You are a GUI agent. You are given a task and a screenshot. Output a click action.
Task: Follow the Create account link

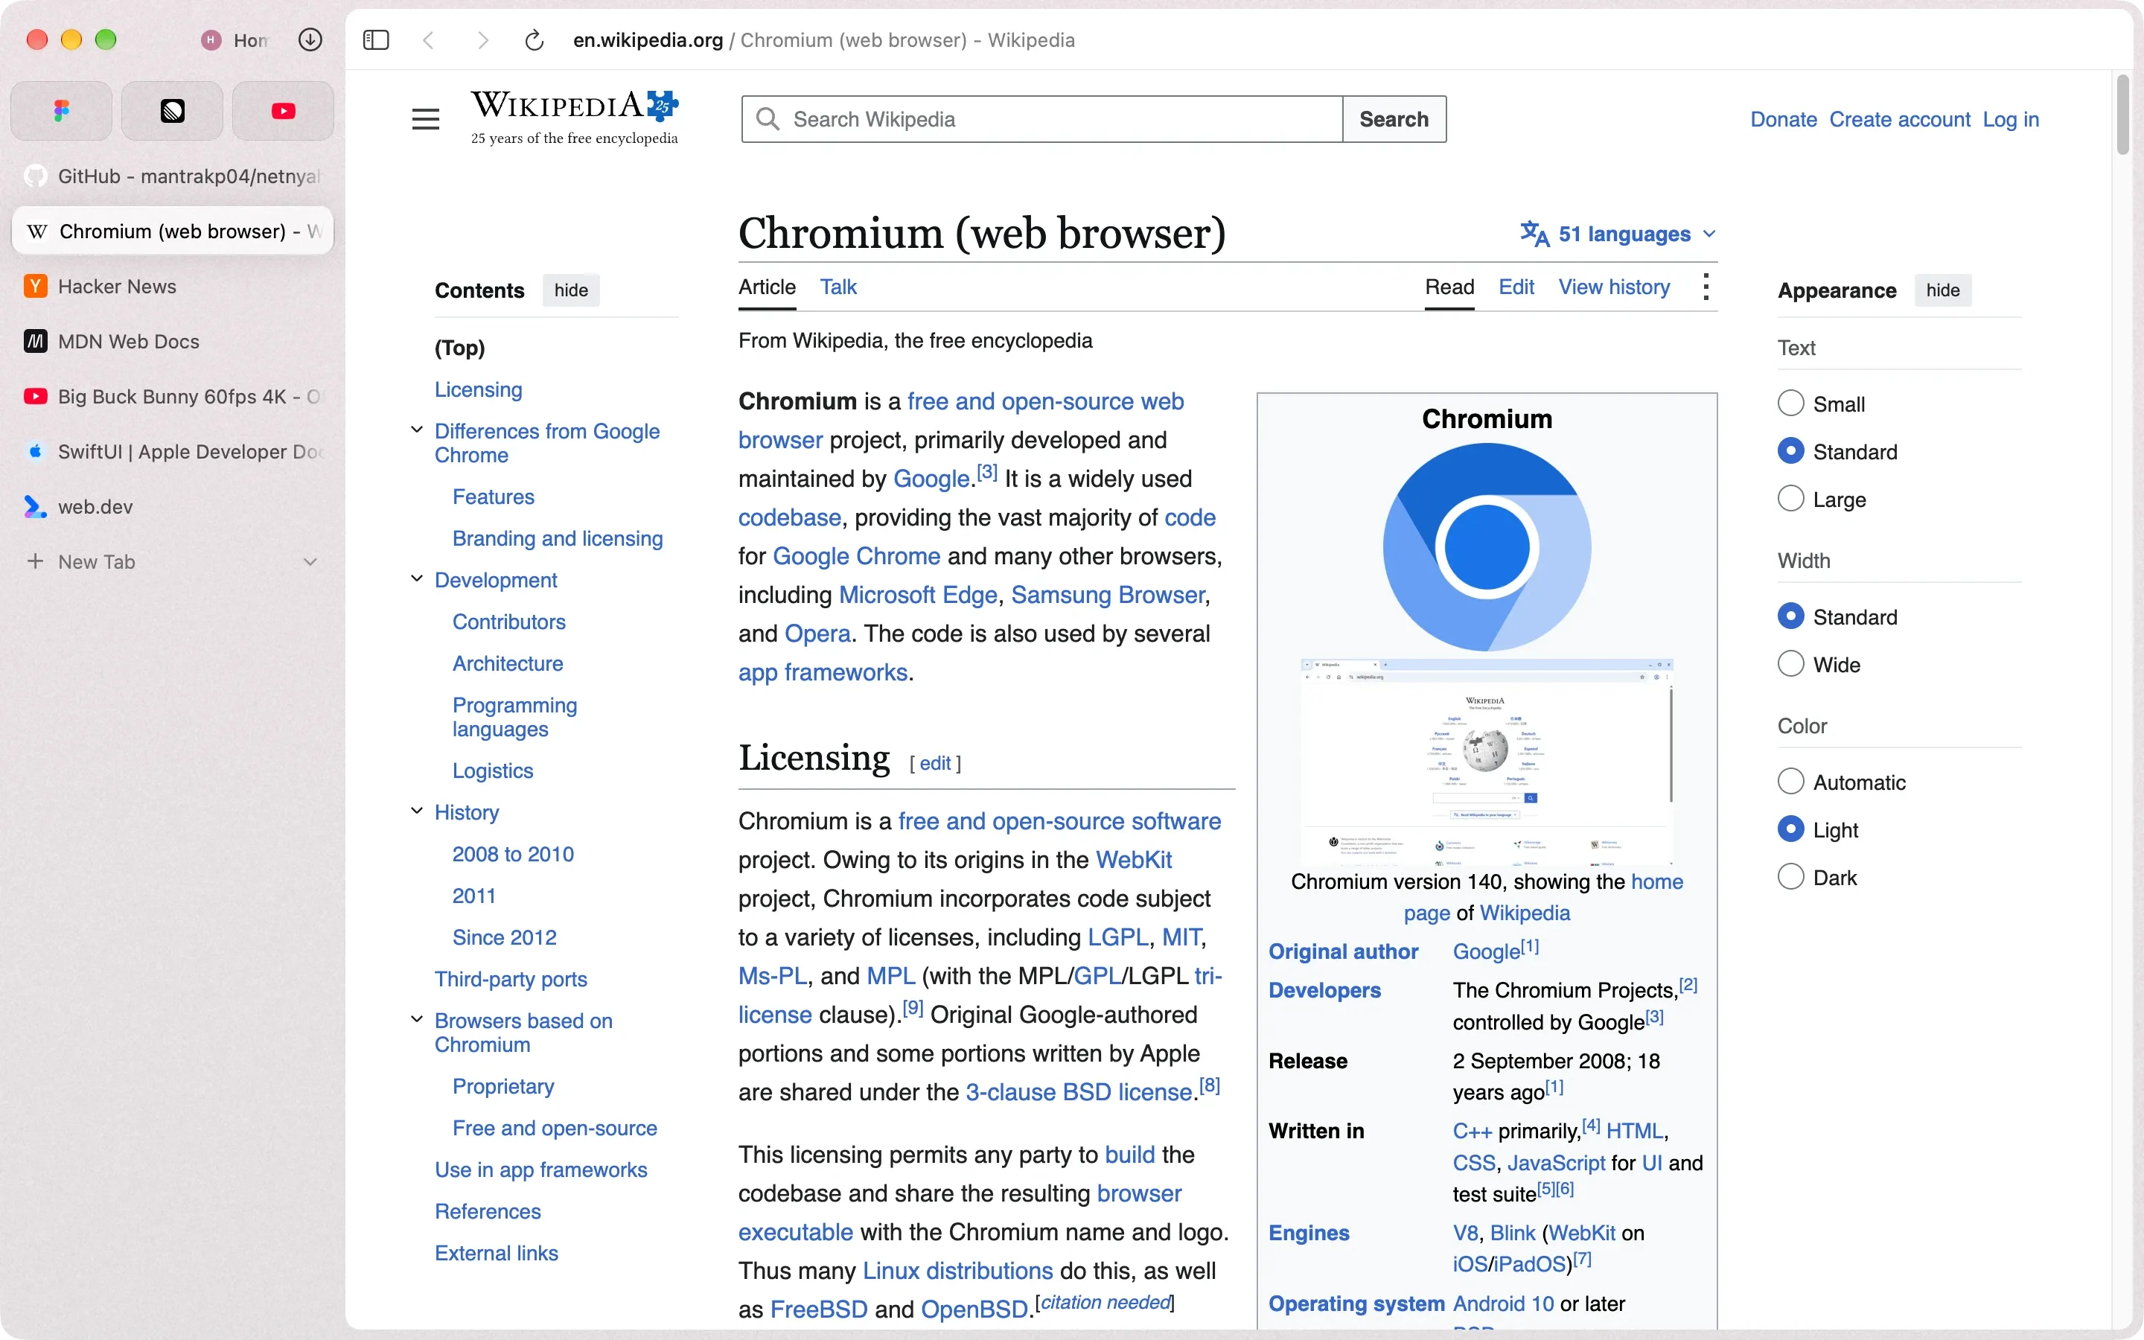(1900, 119)
